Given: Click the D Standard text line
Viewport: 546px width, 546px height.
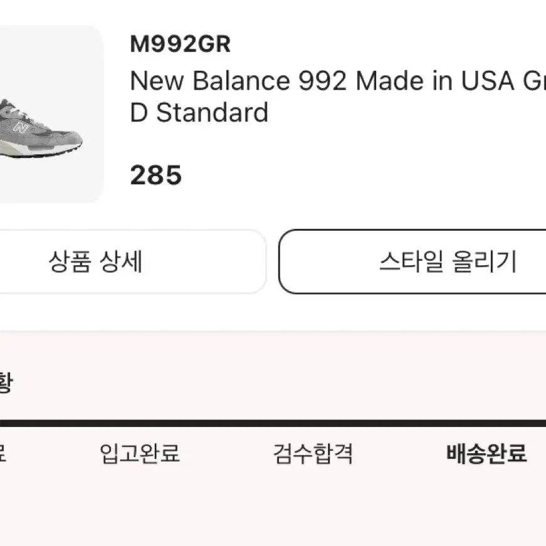Looking at the screenshot, I should [199, 112].
